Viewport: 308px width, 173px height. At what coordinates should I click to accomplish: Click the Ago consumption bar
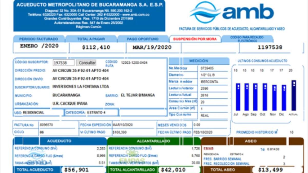tap(247, 97)
